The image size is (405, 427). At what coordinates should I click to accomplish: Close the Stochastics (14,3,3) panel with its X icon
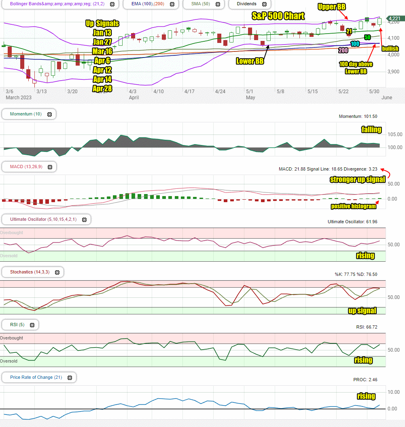[x=57, y=272]
